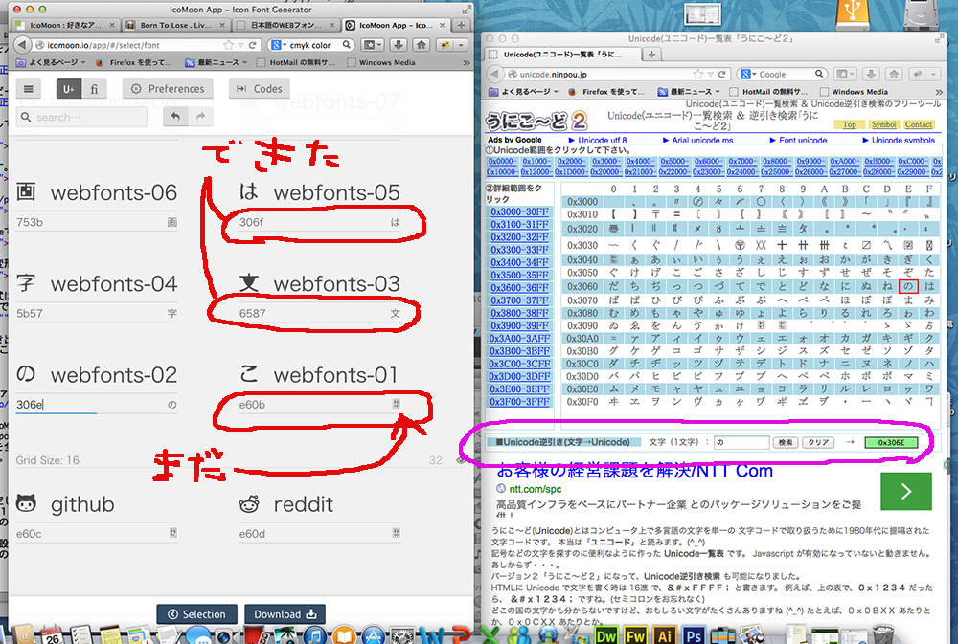Click the undo arrow in IcoMoon

click(174, 117)
